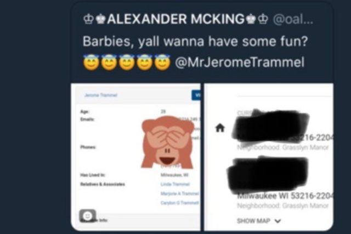The image size is (351, 234).
Task: Click the home icon beside the address
Action: point(220,128)
